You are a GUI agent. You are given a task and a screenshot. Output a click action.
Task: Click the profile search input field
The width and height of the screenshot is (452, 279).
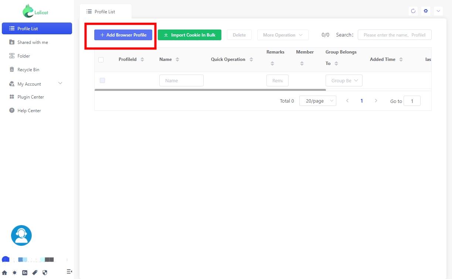(394, 35)
